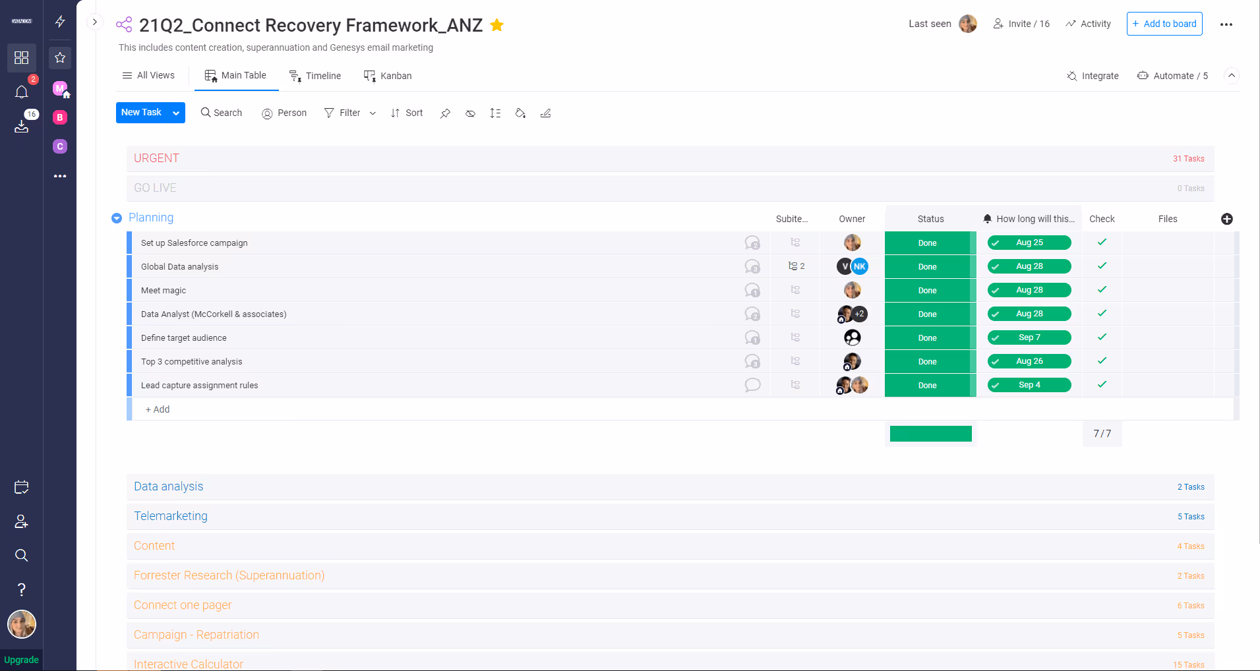Open favorites via the star sidebar icon

tap(60, 57)
